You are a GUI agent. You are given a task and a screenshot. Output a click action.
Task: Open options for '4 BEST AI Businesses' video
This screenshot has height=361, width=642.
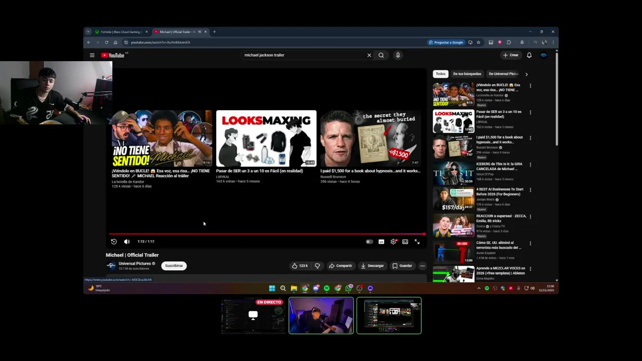[530, 190]
